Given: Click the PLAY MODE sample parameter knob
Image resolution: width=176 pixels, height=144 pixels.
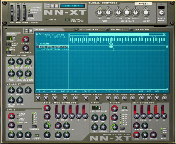Looking at the screenshot, I should (x=97, y=98).
